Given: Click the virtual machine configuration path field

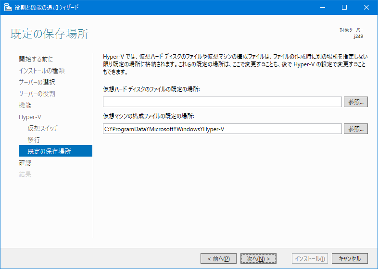Looking at the screenshot, I should pyautogui.click(x=222, y=129).
